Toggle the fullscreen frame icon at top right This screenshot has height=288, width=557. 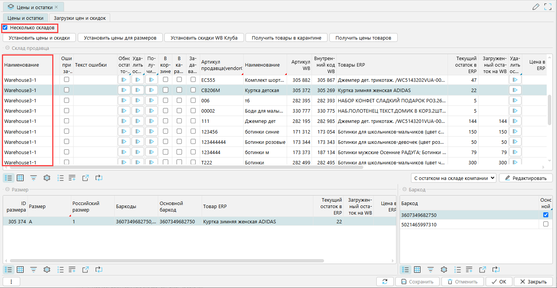(x=548, y=6)
